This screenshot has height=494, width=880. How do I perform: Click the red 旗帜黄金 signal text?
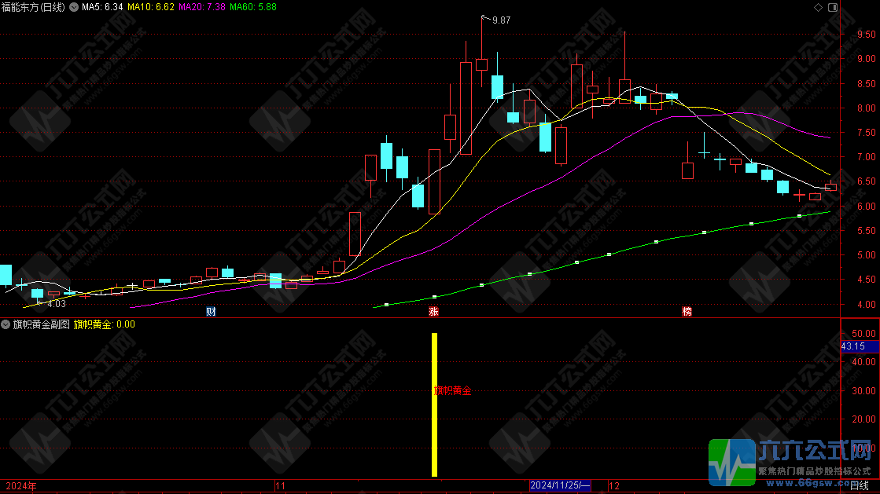pyautogui.click(x=454, y=390)
